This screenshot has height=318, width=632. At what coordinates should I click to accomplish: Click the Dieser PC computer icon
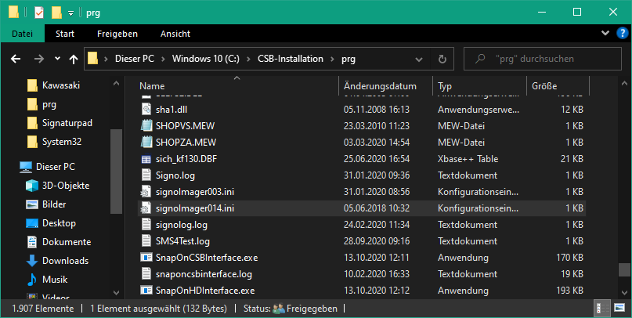26,167
